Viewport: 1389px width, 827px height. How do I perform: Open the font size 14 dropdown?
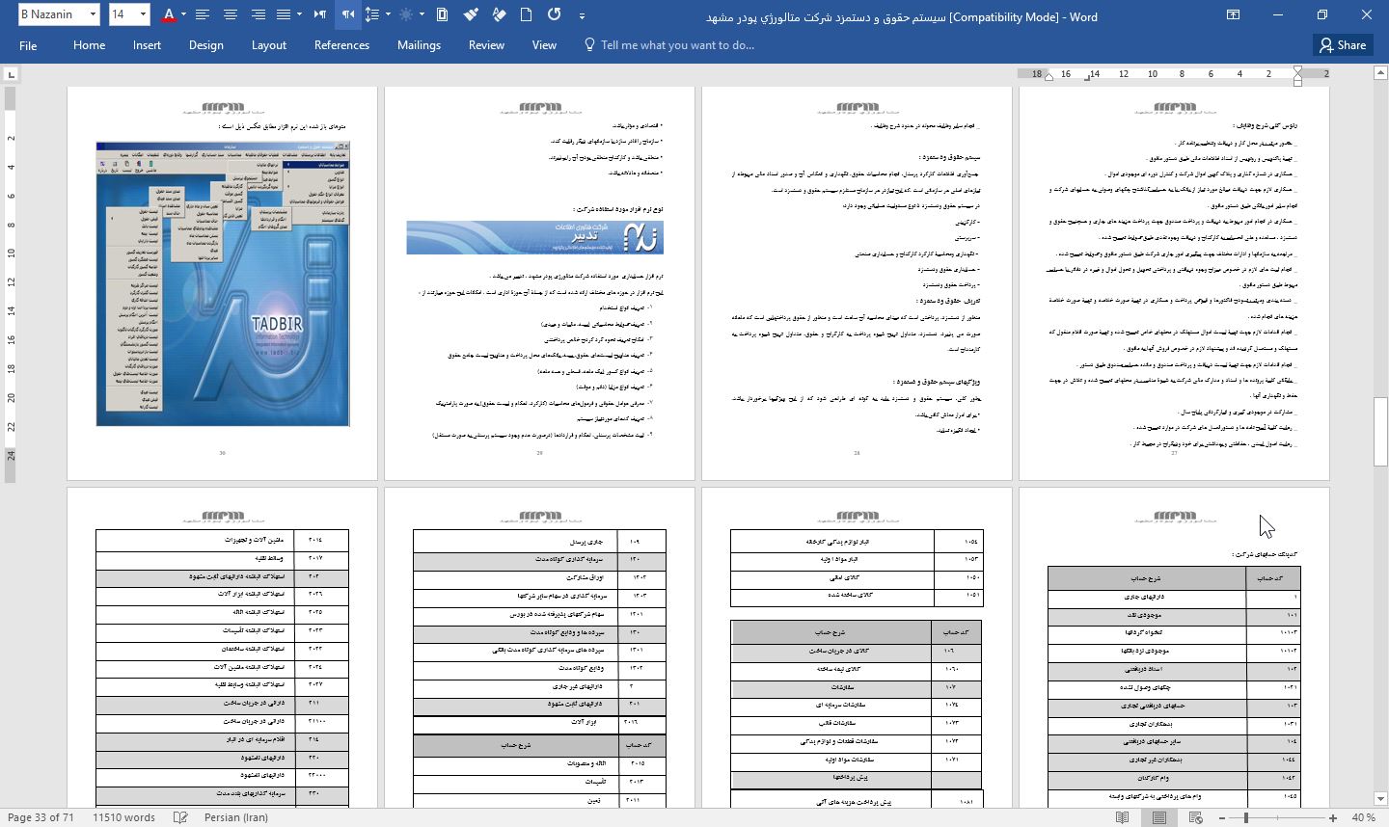coord(143,14)
